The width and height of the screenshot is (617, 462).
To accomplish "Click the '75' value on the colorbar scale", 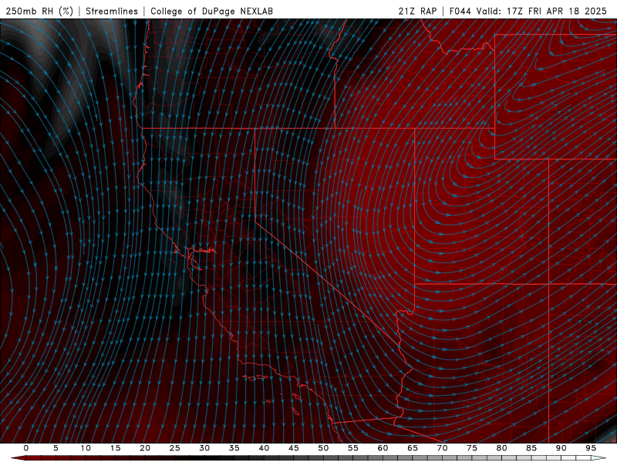I will click(472, 448).
